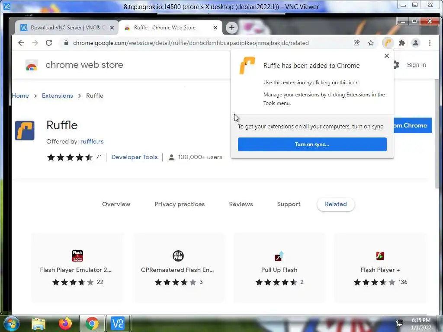Open the Privacy practices tab
Viewport: 443px width, 332px height.
(180, 204)
